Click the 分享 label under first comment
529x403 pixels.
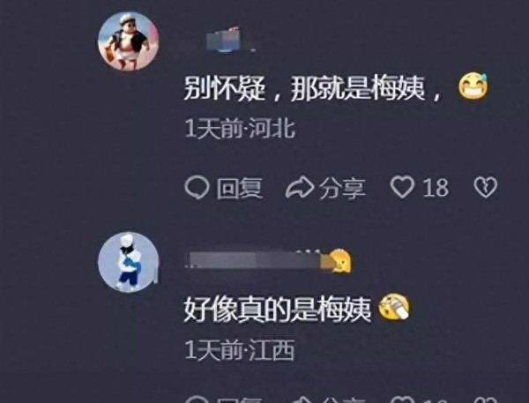pos(342,188)
